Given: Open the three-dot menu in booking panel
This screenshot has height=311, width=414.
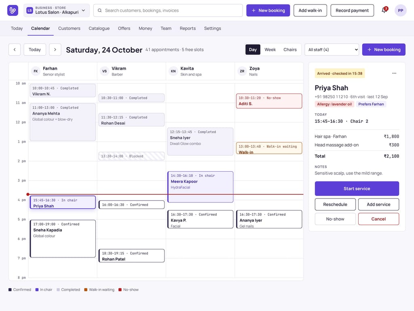Looking at the screenshot, I should click(394, 73).
